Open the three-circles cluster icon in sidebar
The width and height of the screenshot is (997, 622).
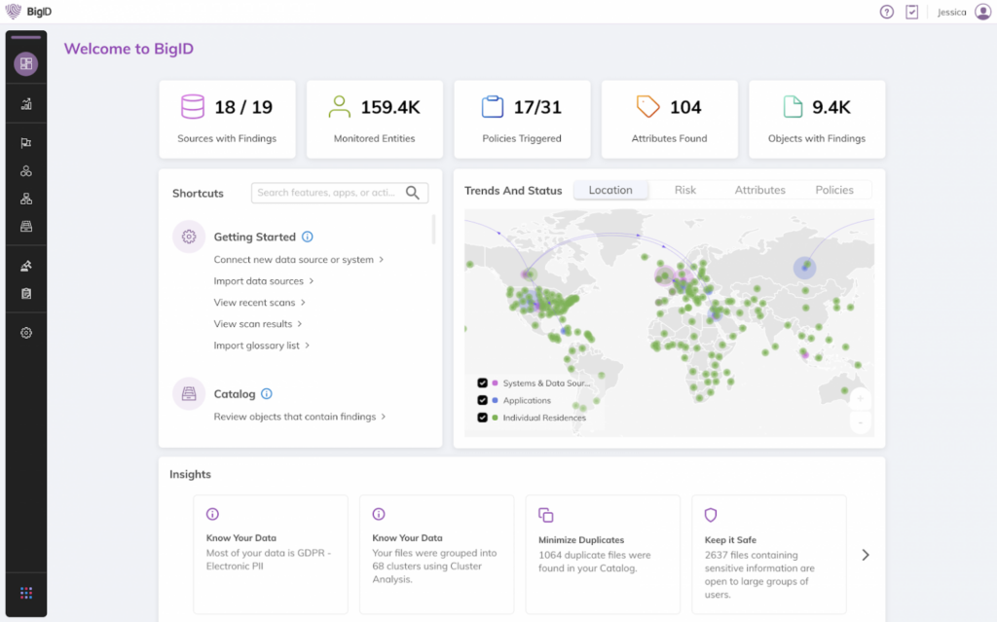(x=26, y=171)
